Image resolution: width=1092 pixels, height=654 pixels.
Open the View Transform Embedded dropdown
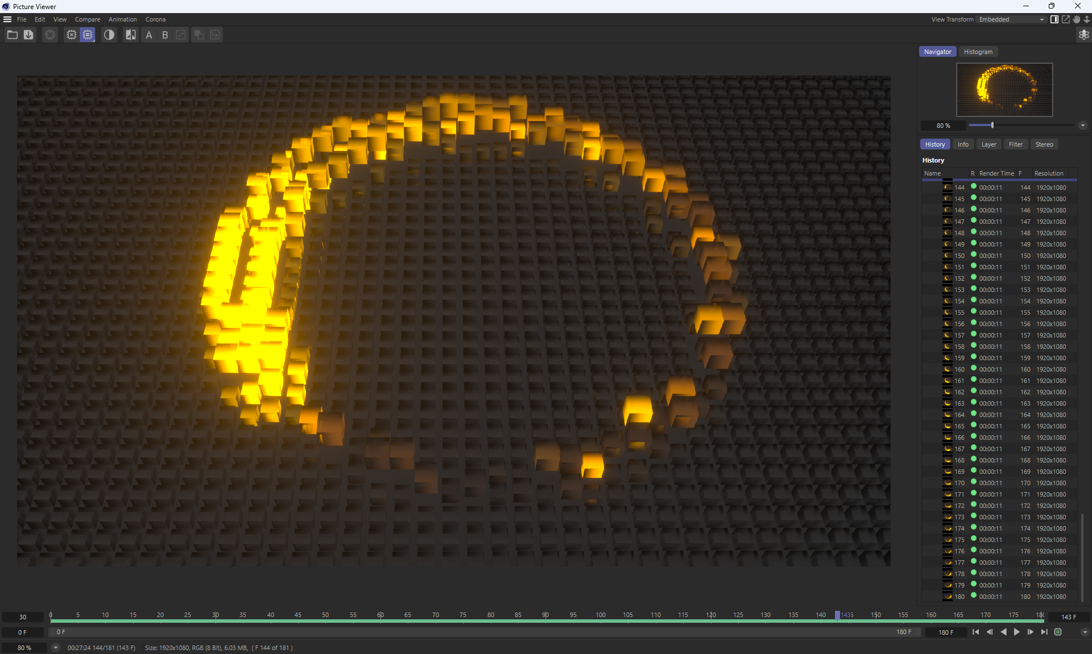pyautogui.click(x=1011, y=19)
